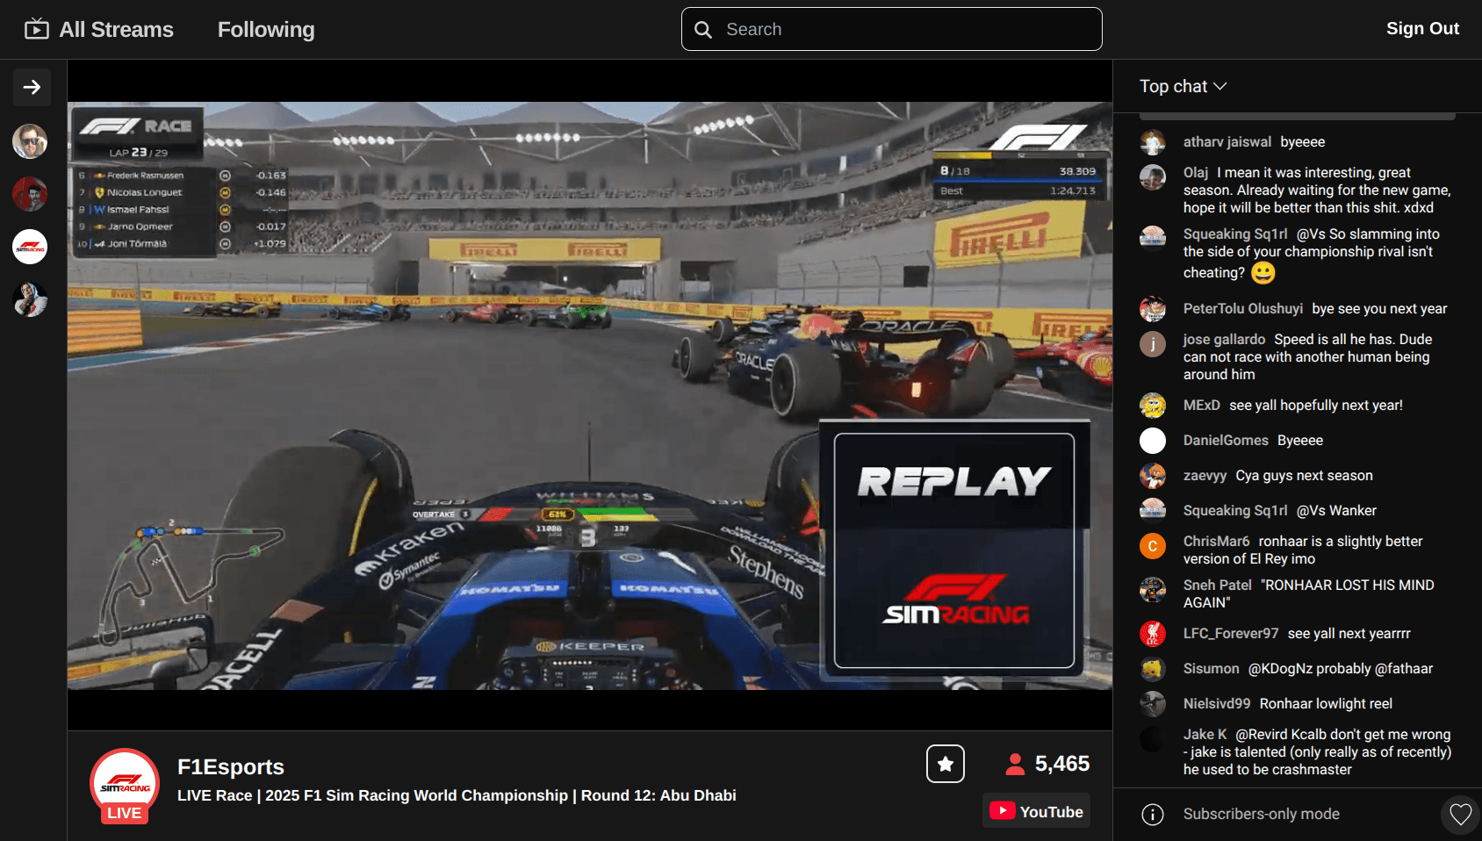Click zaevyy's avatar in chat

click(1153, 476)
